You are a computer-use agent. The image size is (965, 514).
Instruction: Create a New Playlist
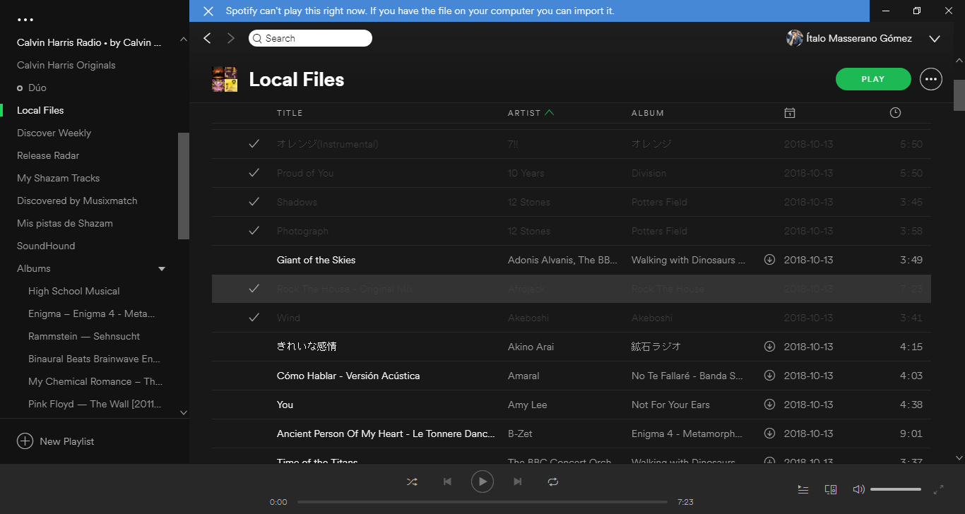[56, 441]
